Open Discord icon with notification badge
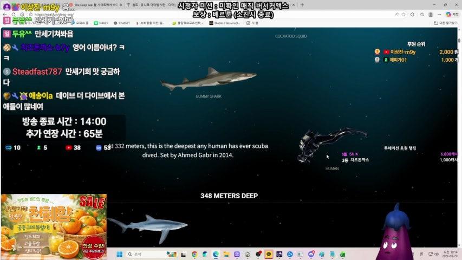462x260 pixels. coord(311,255)
